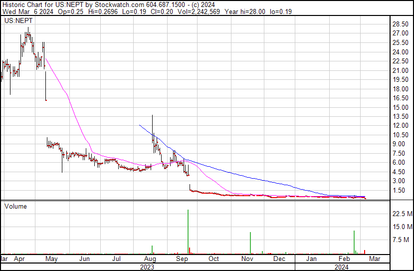Screen dimensions: 414x271
Task: Select the 15.00 price axis label
Action: coord(401,107)
